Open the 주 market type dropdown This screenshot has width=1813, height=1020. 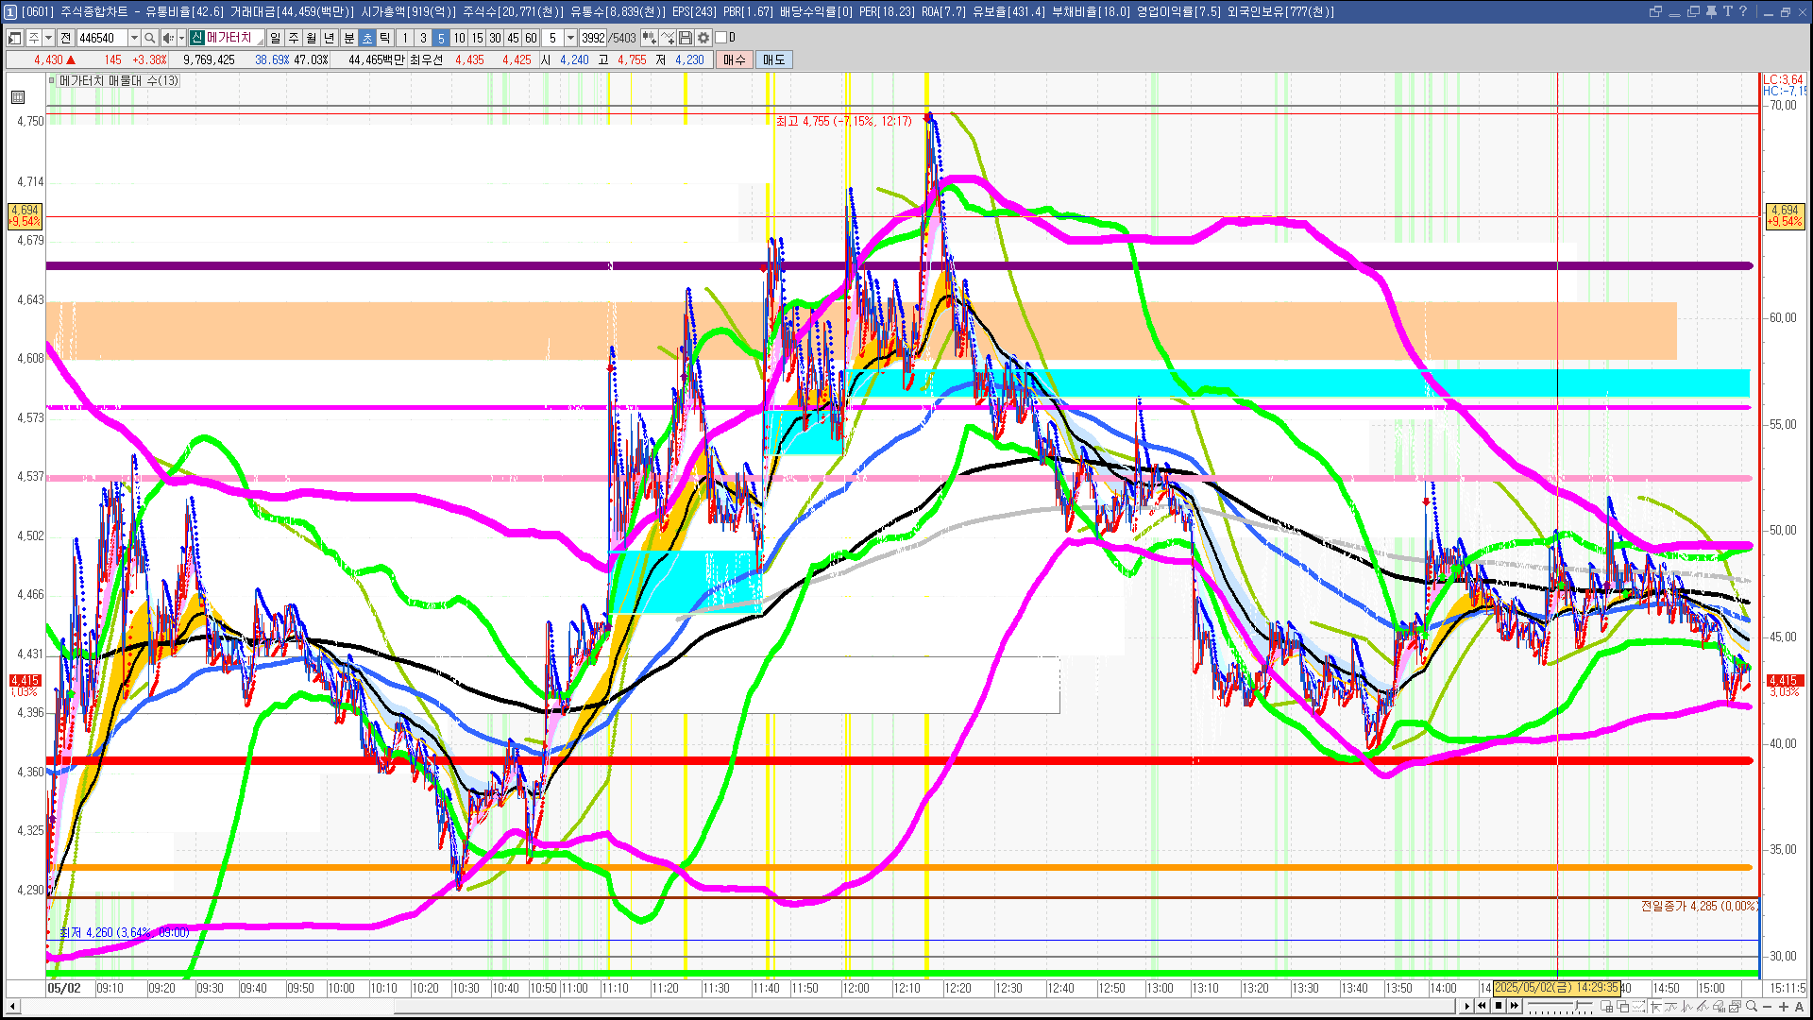click(48, 38)
